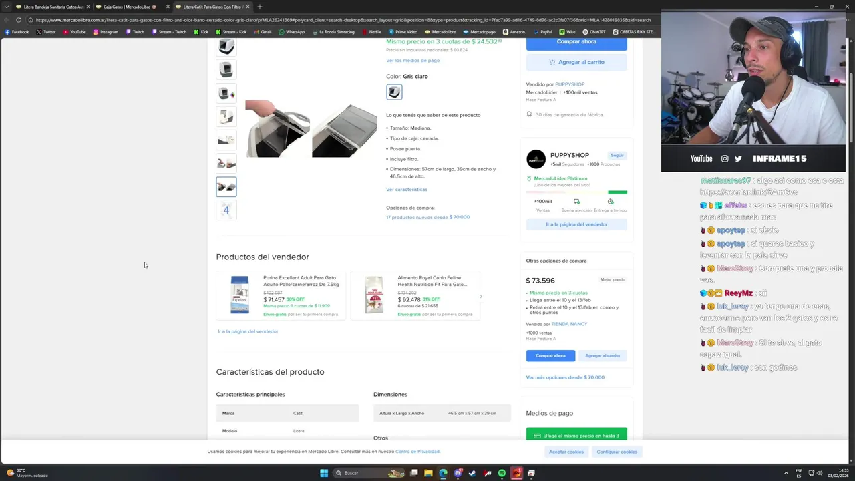The image size is (855, 481).
Task: Close the Caja Gatos | MercadoLibre tab
Action: (x=168, y=7)
